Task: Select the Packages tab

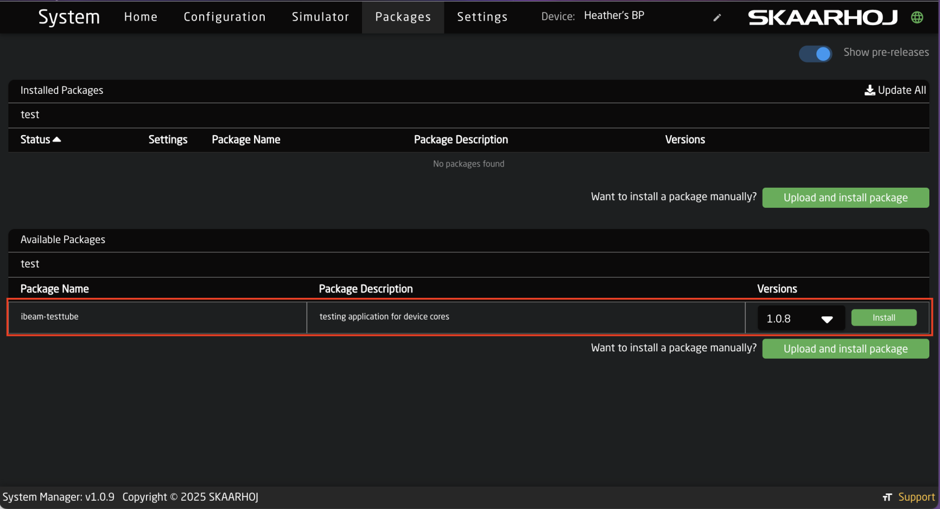Action: coord(403,17)
